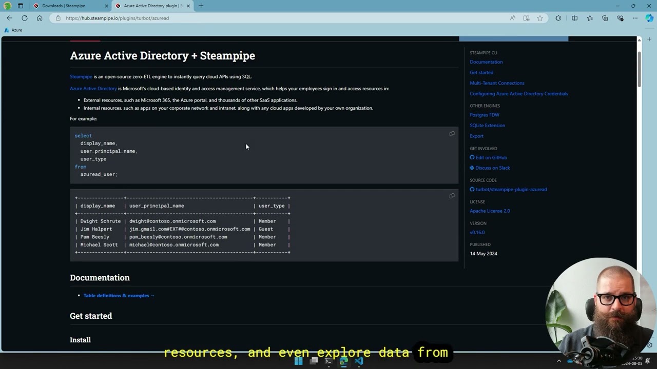Open the v0.16.0 version link

[x=477, y=232]
